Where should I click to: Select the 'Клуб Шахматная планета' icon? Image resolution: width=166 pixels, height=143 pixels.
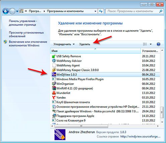[x=54, y=102]
